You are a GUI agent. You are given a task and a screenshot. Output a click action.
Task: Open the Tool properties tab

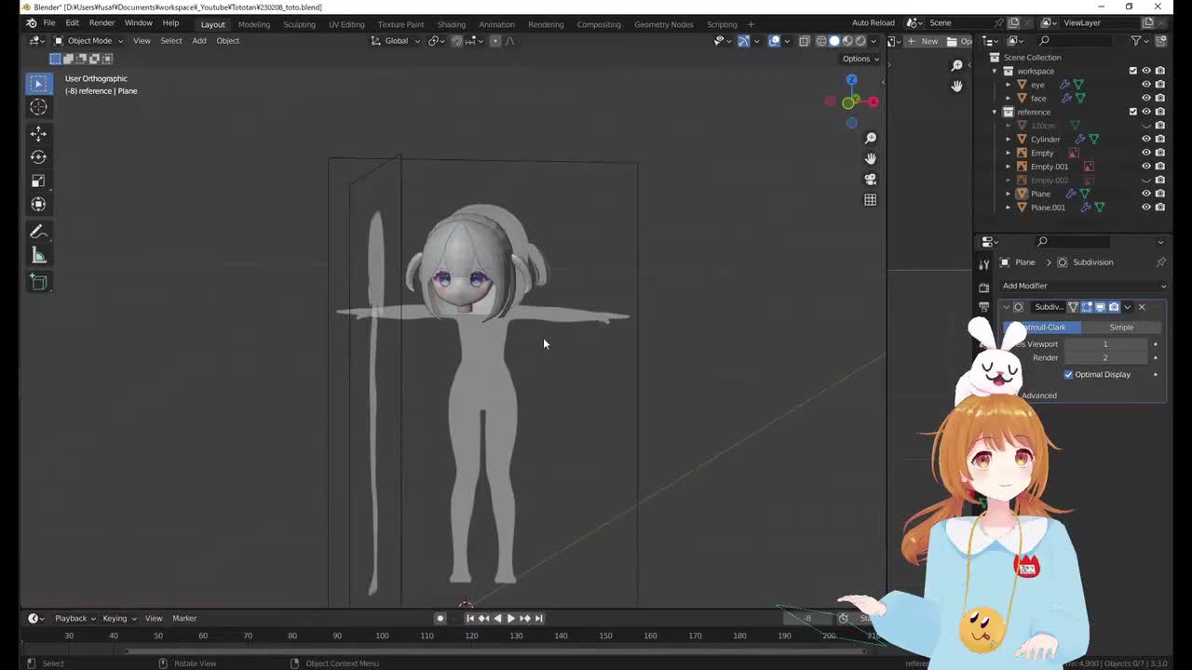tap(984, 265)
